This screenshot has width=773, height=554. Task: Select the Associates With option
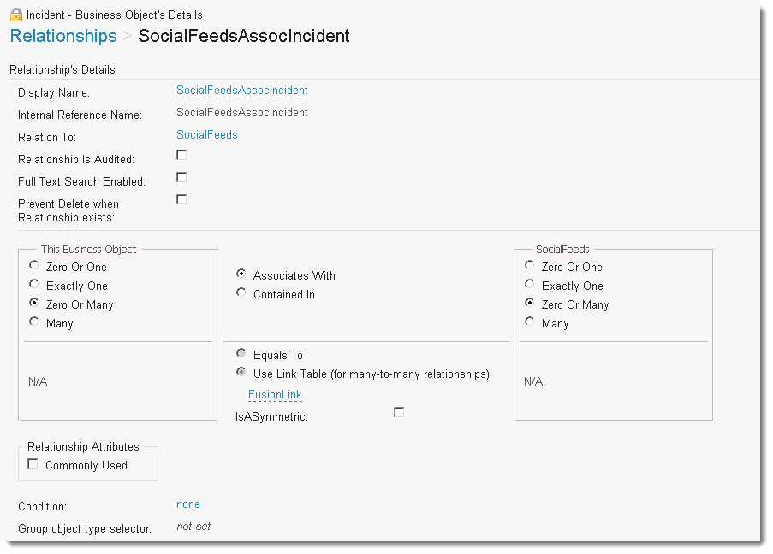click(x=241, y=274)
